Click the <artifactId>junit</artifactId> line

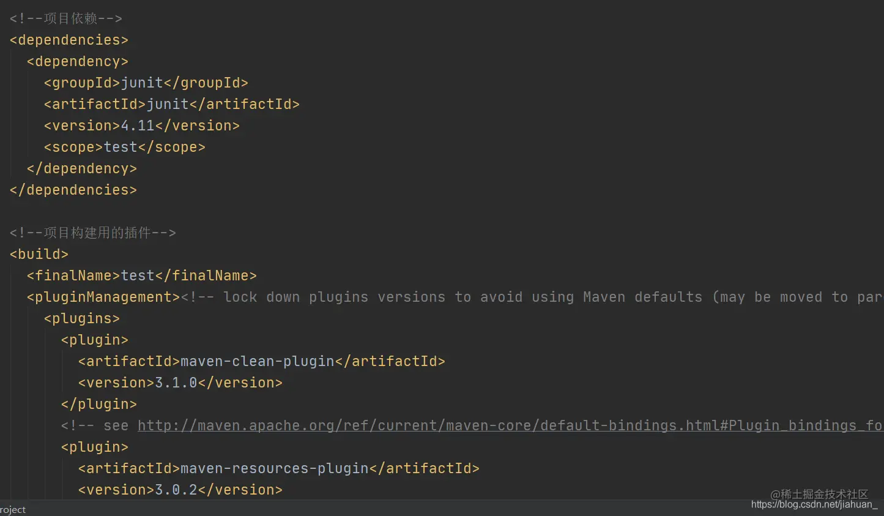(x=172, y=104)
